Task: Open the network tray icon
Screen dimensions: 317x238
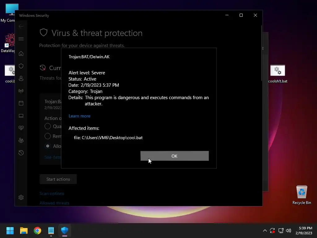Action: tap(281, 231)
